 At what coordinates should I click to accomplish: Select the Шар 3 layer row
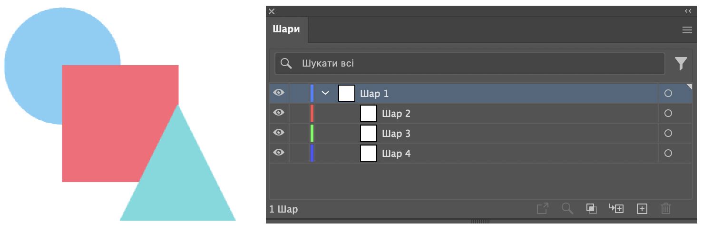tap(476, 134)
